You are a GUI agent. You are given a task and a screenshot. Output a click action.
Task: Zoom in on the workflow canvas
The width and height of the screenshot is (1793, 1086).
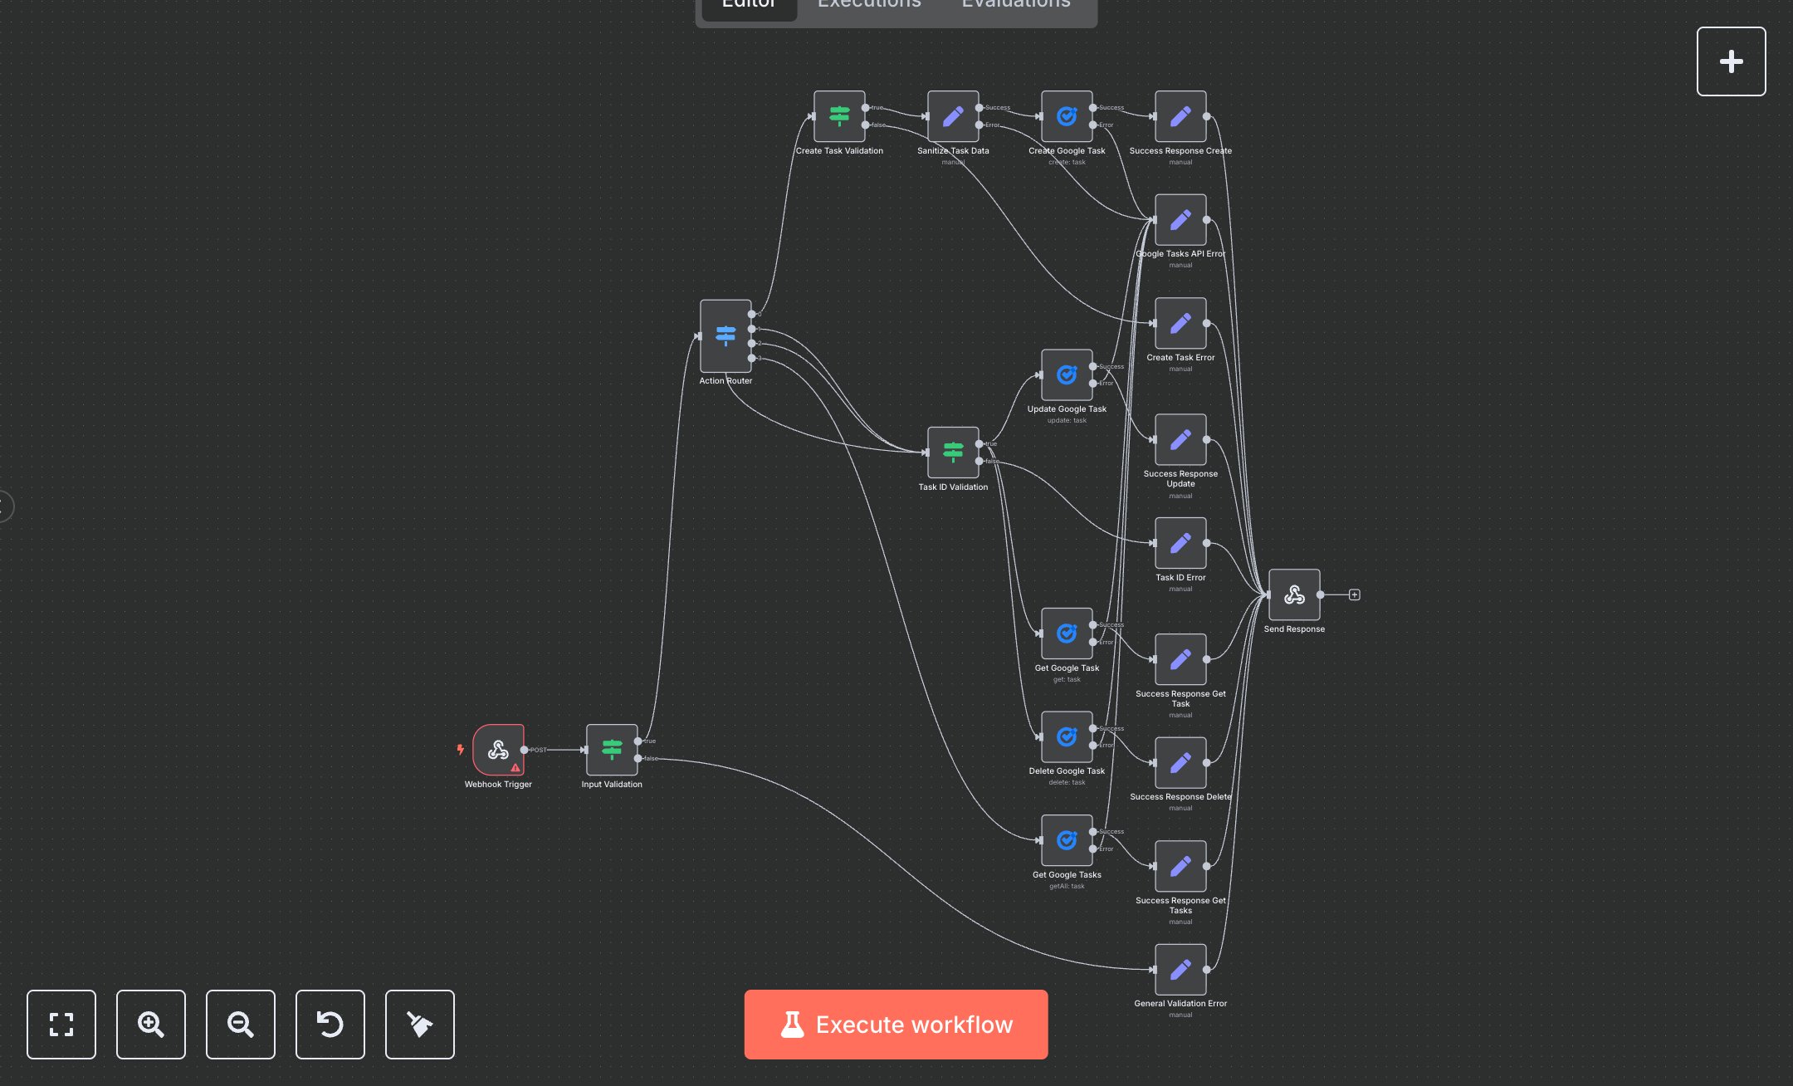coord(151,1025)
